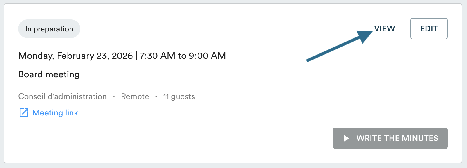Open the Meeting link text
This screenshot has width=467, height=168.
point(55,113)
